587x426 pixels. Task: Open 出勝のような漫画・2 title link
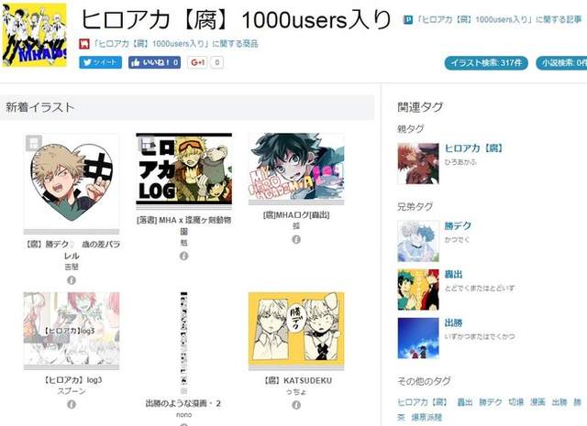[x=183, y=404]
